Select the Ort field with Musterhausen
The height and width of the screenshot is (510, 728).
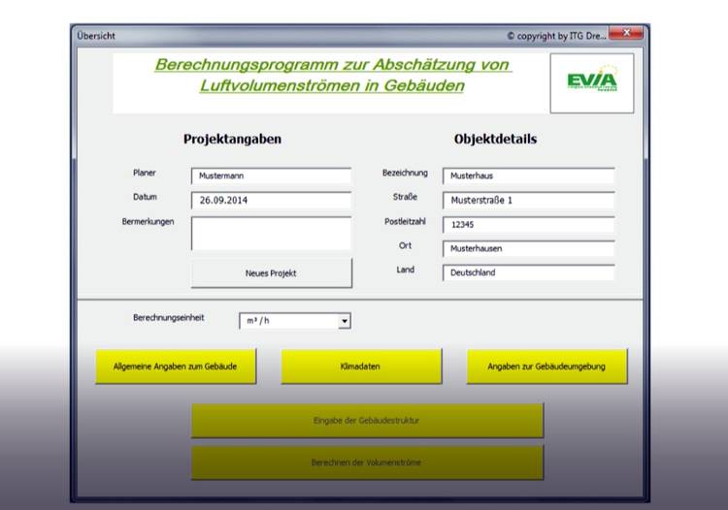[x=528, y=248]
